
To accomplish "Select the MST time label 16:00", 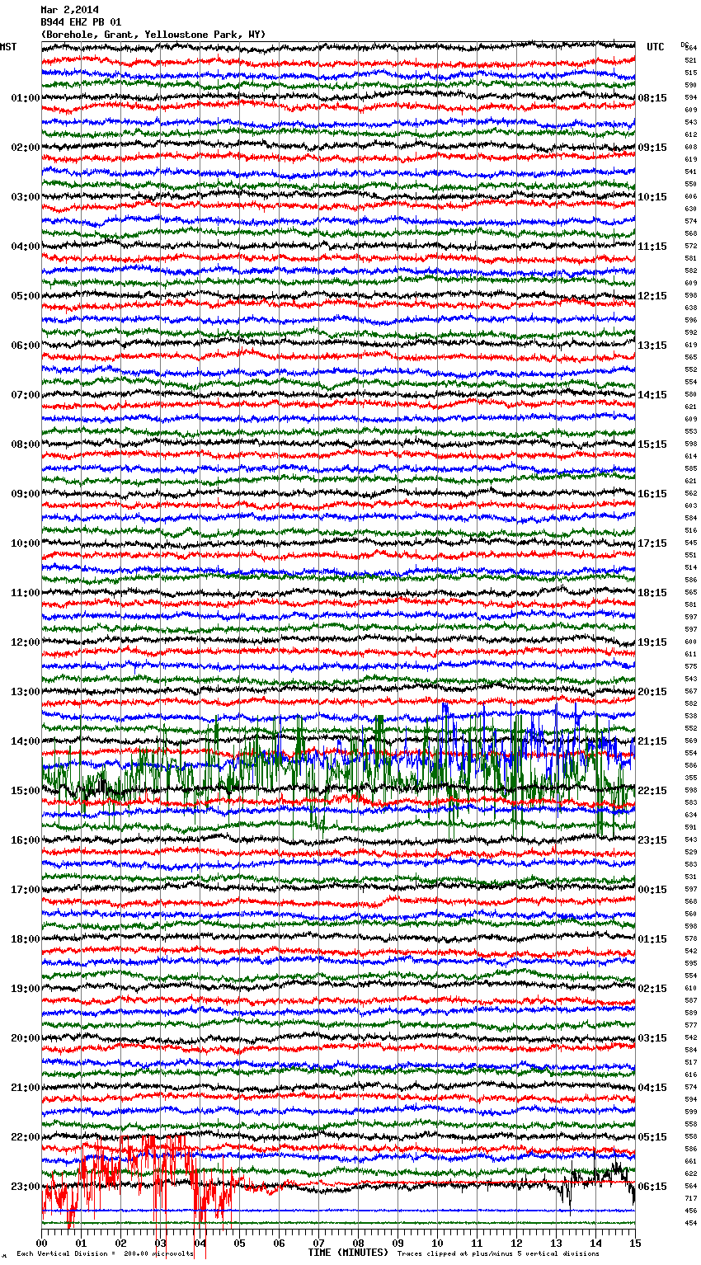I will [26, 840].
